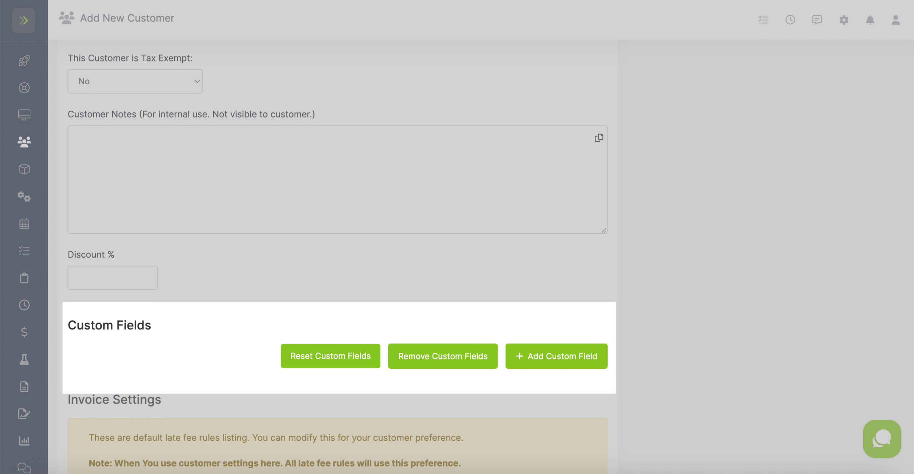The height and width of the screenshot is (474, 914).
Task: Click Add Custom Field button
Action: [x=556, y=356]
